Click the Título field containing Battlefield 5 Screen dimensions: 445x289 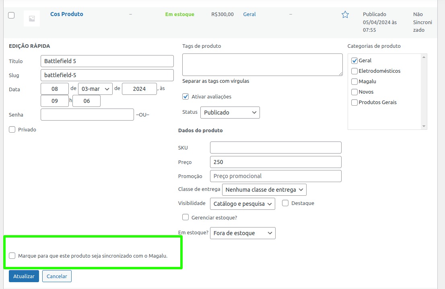click(x=107, y=61)
